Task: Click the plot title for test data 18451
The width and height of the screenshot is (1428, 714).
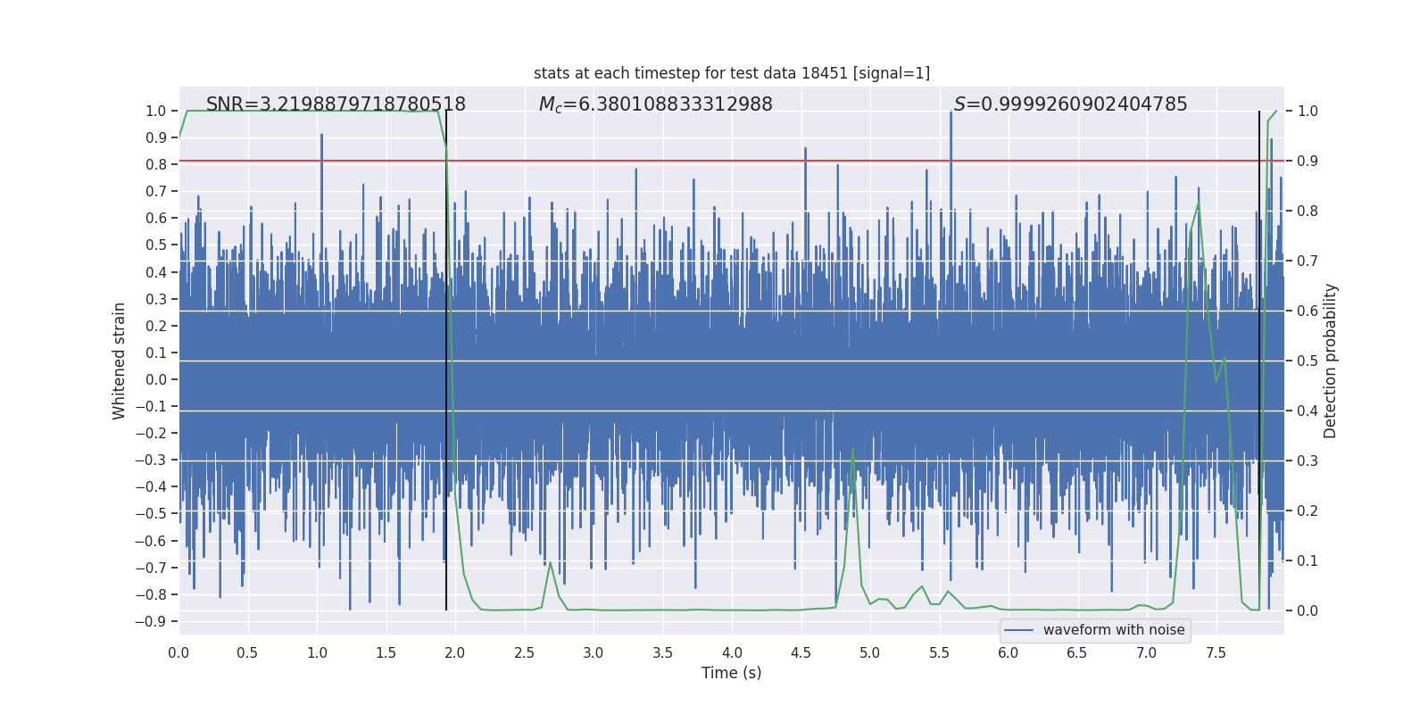Action: 731,73
